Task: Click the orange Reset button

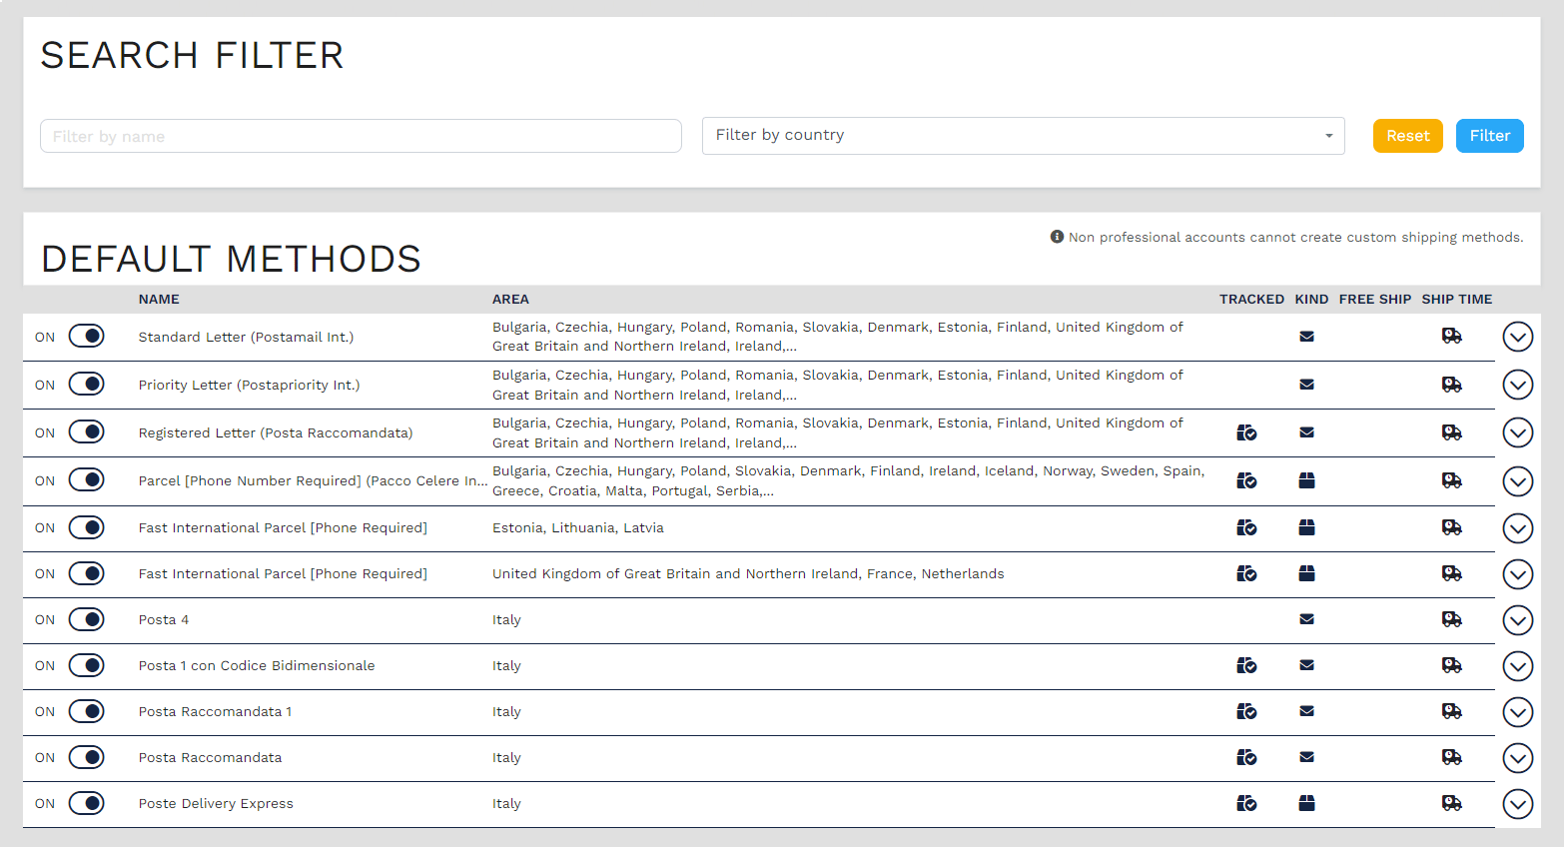Action: point(1408,136)
